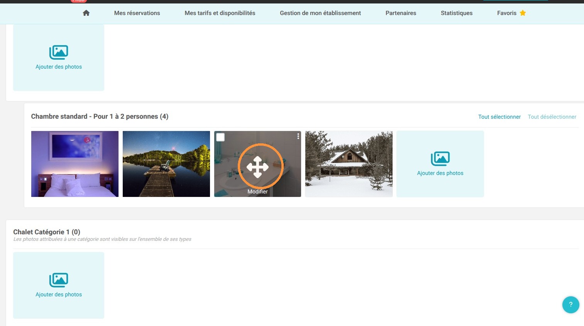
Task: Click the top add photos picture icon
Action: (59, 52)
